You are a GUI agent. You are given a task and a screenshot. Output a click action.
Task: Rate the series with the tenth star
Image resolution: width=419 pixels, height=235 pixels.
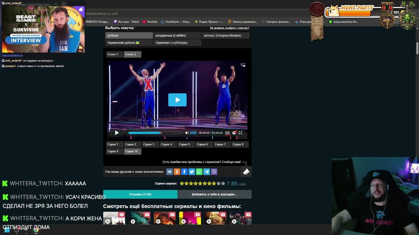pyautogui.click(x=223, y=184)
